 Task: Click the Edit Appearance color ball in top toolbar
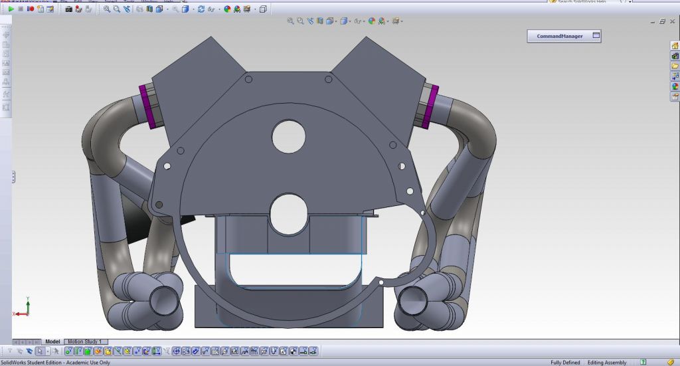pos(227,9)
